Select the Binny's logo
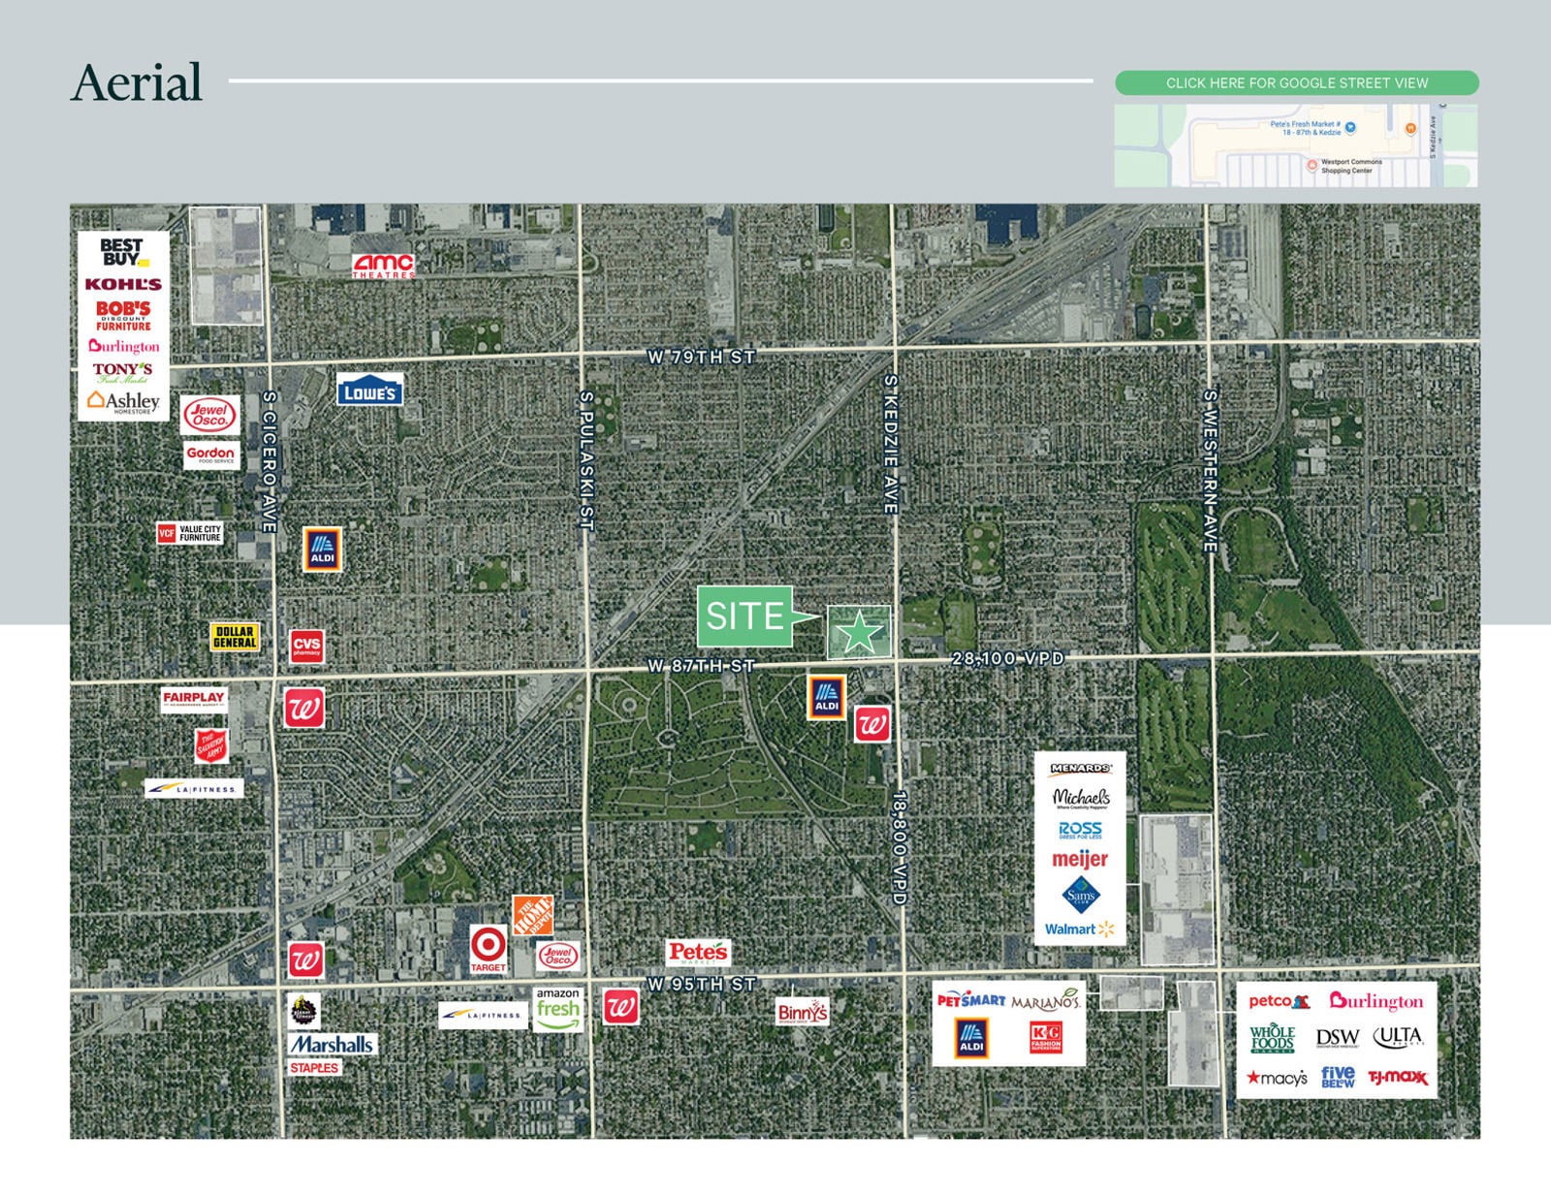The height and width of the screenshot is (1198, 1551). point(803,1013)
